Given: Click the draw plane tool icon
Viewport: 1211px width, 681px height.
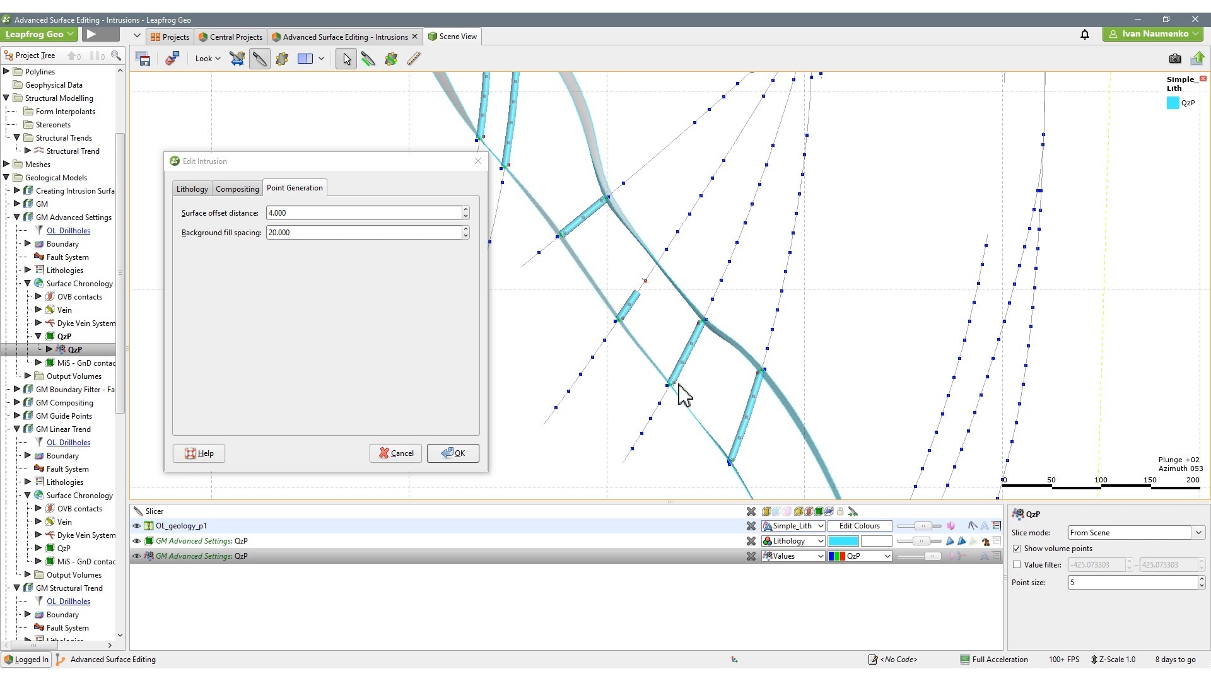Looking at the screenshot, I should click(283, 58).
